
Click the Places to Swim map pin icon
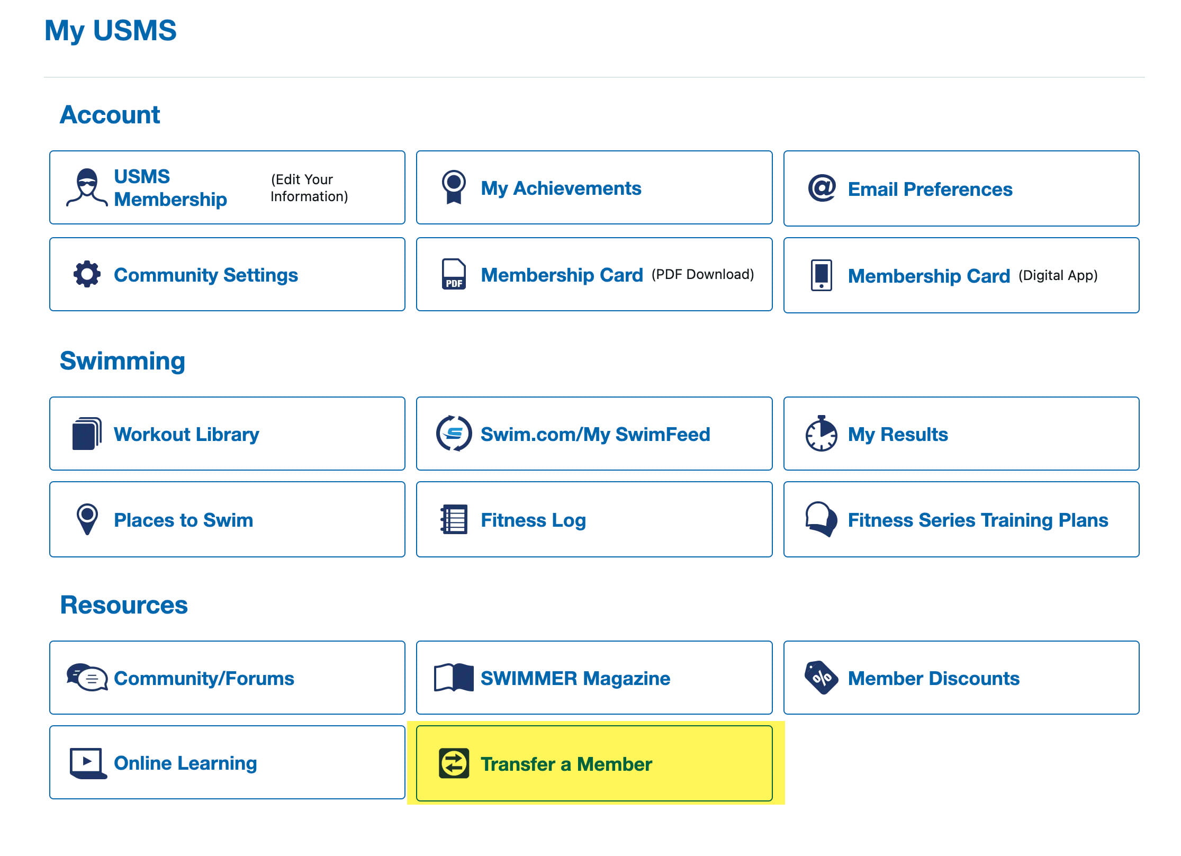pyautogui.click(x=86, y=519)
